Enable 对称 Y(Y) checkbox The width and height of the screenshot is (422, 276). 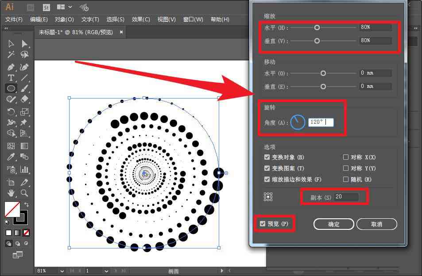click(x=346, y=168)
